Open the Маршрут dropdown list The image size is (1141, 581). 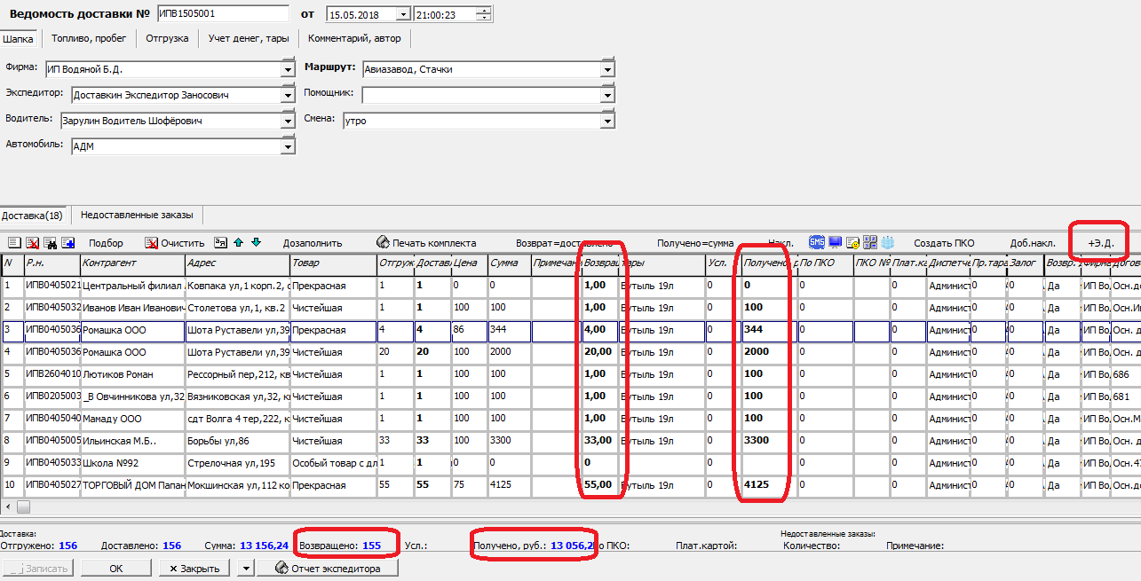point(607,69)
